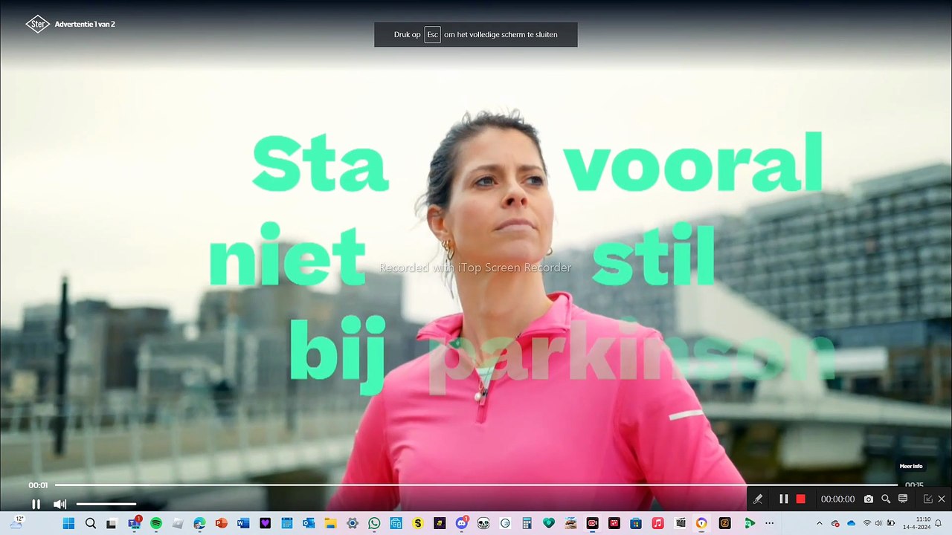Pause the video playback
Screen dimensions: 952x535
point(36,504)
